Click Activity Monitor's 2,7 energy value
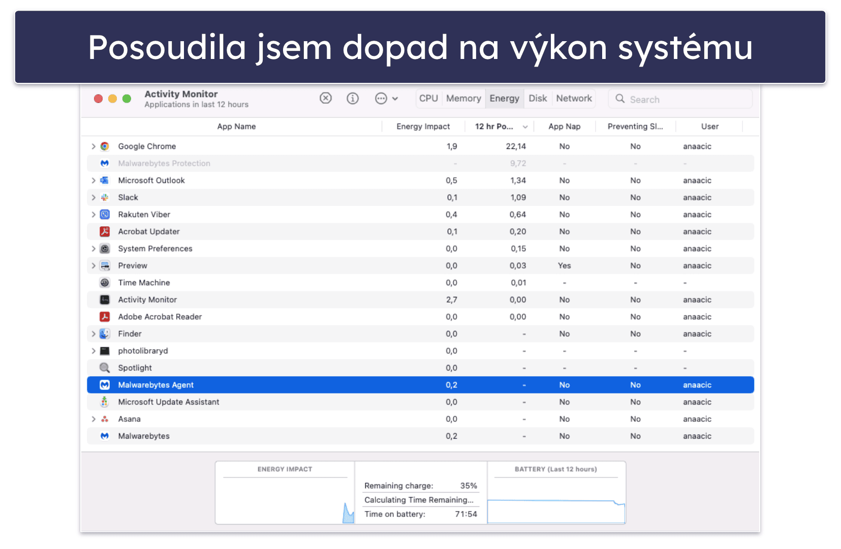 coord(452,300)
